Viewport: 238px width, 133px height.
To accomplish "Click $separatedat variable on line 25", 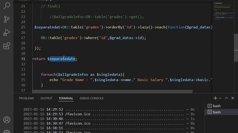I will [47, 27].
